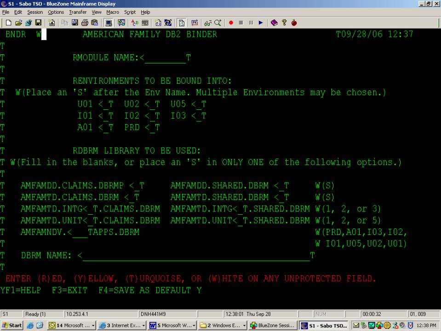Click the floppy disk Save icon
441x331 pixels.
pyautogui.click(x=38, y=23)
